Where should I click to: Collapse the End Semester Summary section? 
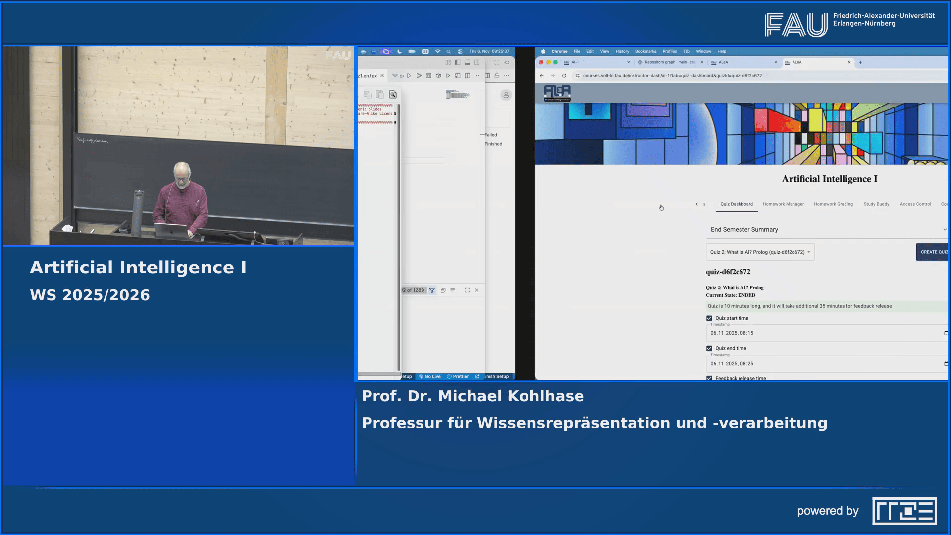tap(945, 230)
